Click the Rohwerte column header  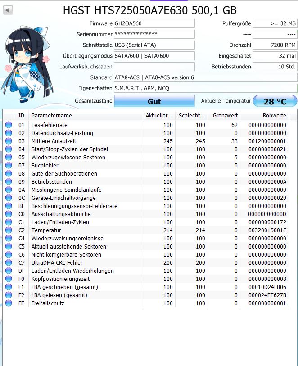tap(265, 116)
